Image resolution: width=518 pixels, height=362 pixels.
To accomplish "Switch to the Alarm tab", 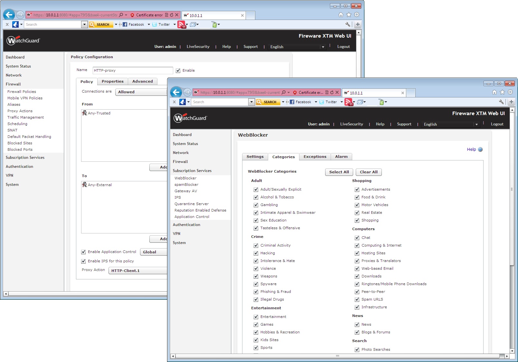I will [341, 157].
